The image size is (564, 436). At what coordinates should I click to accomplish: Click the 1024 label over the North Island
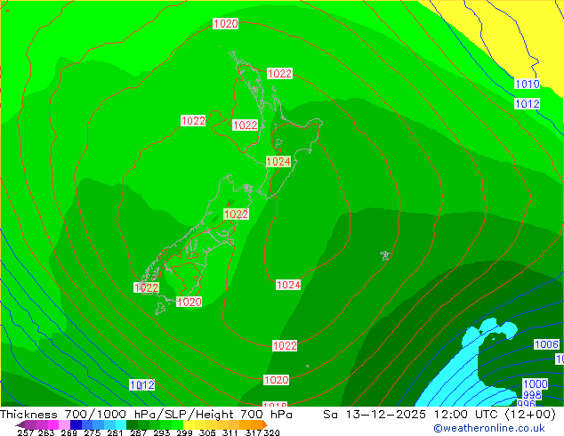[x=278, y=162]
